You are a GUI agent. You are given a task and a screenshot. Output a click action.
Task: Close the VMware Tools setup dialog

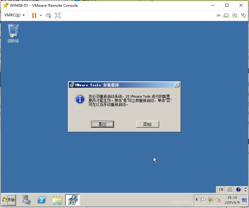coord(177,85)
